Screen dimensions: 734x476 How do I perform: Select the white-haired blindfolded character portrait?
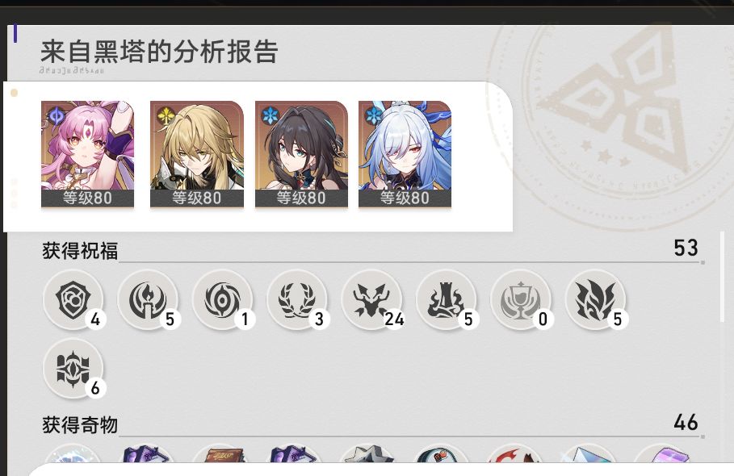405,154
